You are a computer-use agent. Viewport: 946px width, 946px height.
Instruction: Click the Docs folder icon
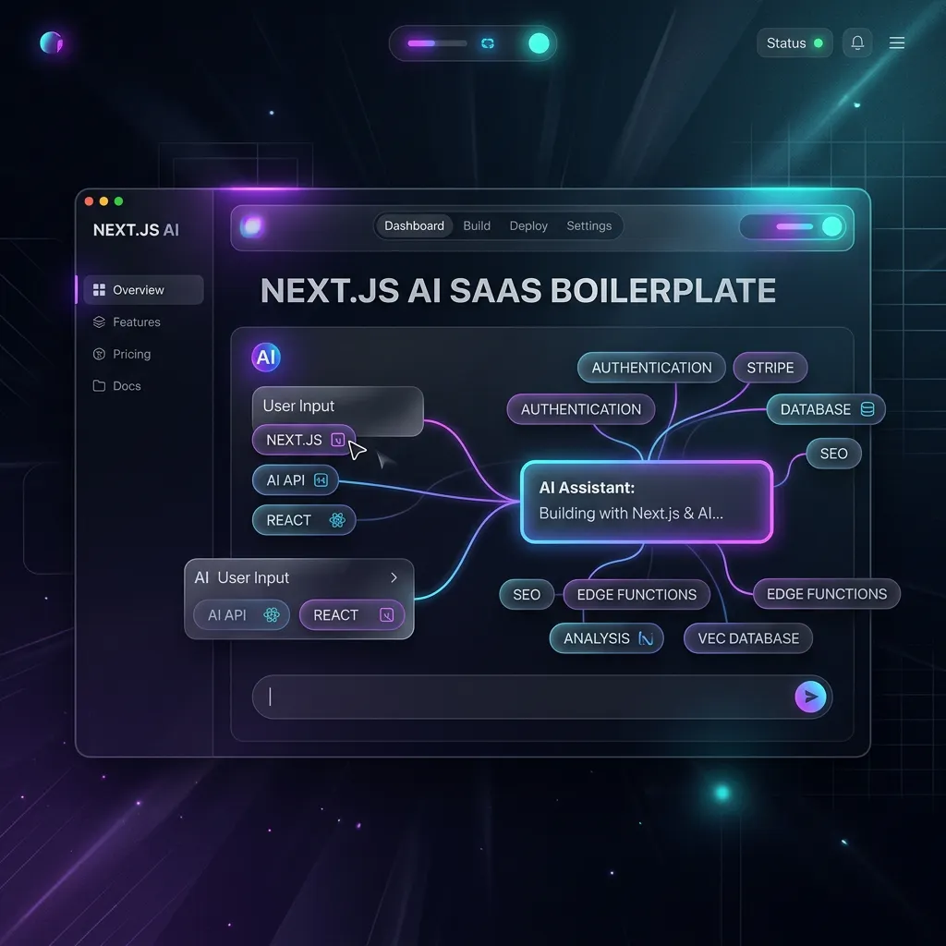coord(99,386)
